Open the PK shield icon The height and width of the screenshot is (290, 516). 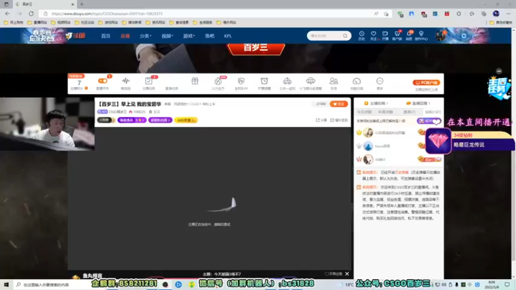point(241,81)
